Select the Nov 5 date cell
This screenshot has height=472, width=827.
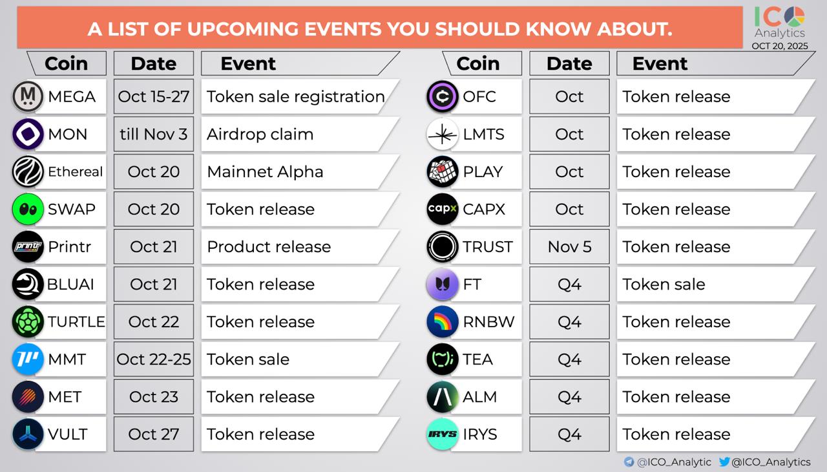[569, 247]
